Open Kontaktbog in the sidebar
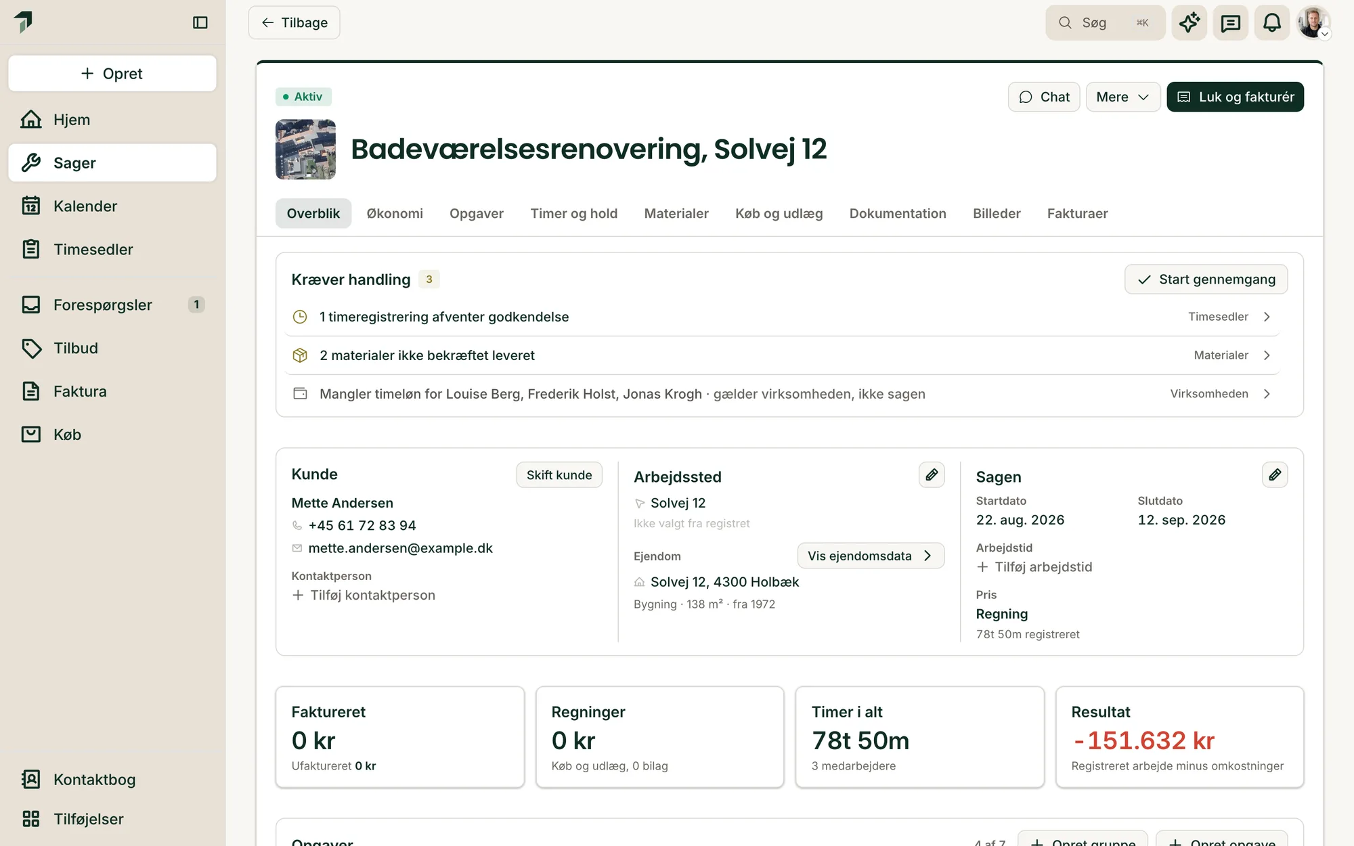Screen dimensions: 1354x846 [112, 780]
